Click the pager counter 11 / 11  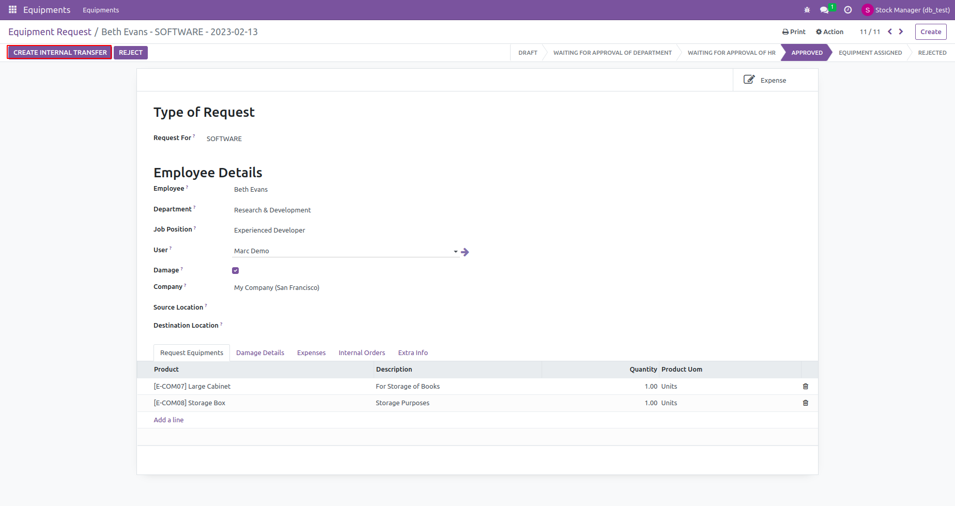[x=870, y=32]
